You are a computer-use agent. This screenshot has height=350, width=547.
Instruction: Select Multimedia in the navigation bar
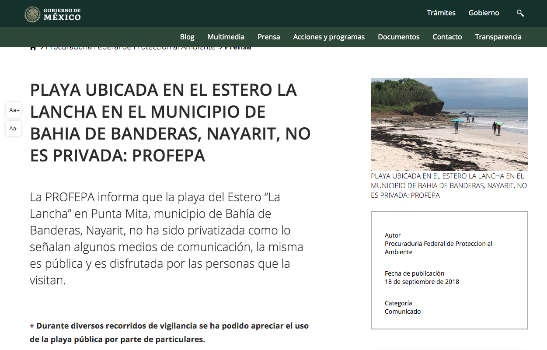coord(226,37)
